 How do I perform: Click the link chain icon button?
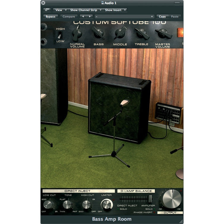coord(47,10)
